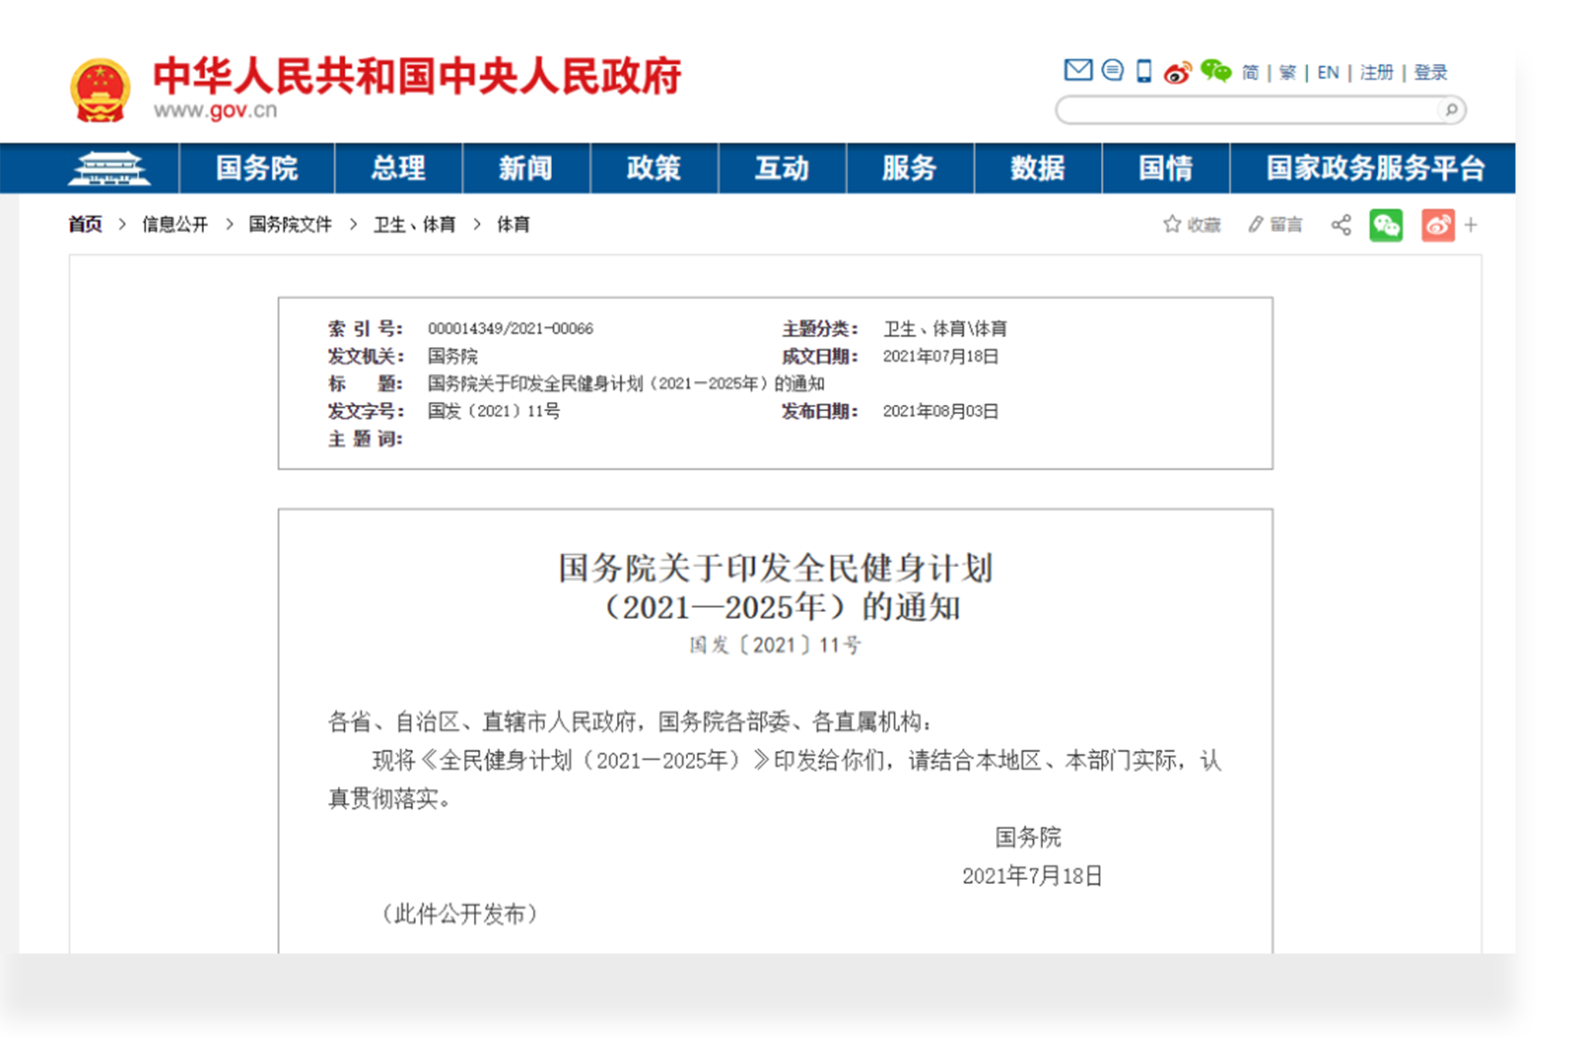Focus the site search field
The image size is (1582, 1037).
(1260, 110)
